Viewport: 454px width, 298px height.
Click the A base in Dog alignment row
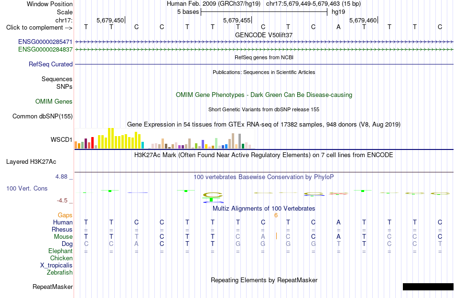pos(136,244)
